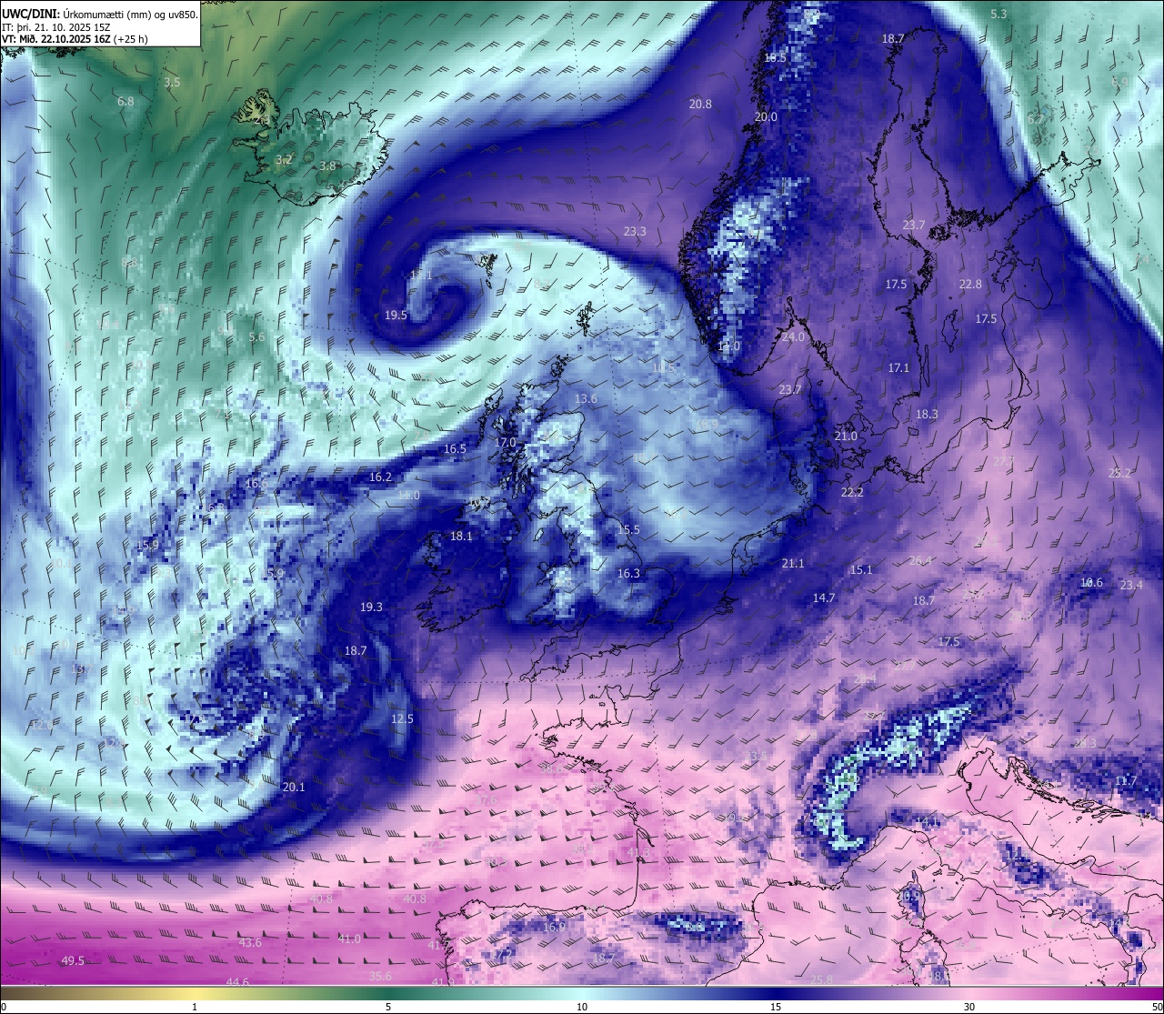Click legend tick label 30
1164x1014 pixels.
(969, 1007)
